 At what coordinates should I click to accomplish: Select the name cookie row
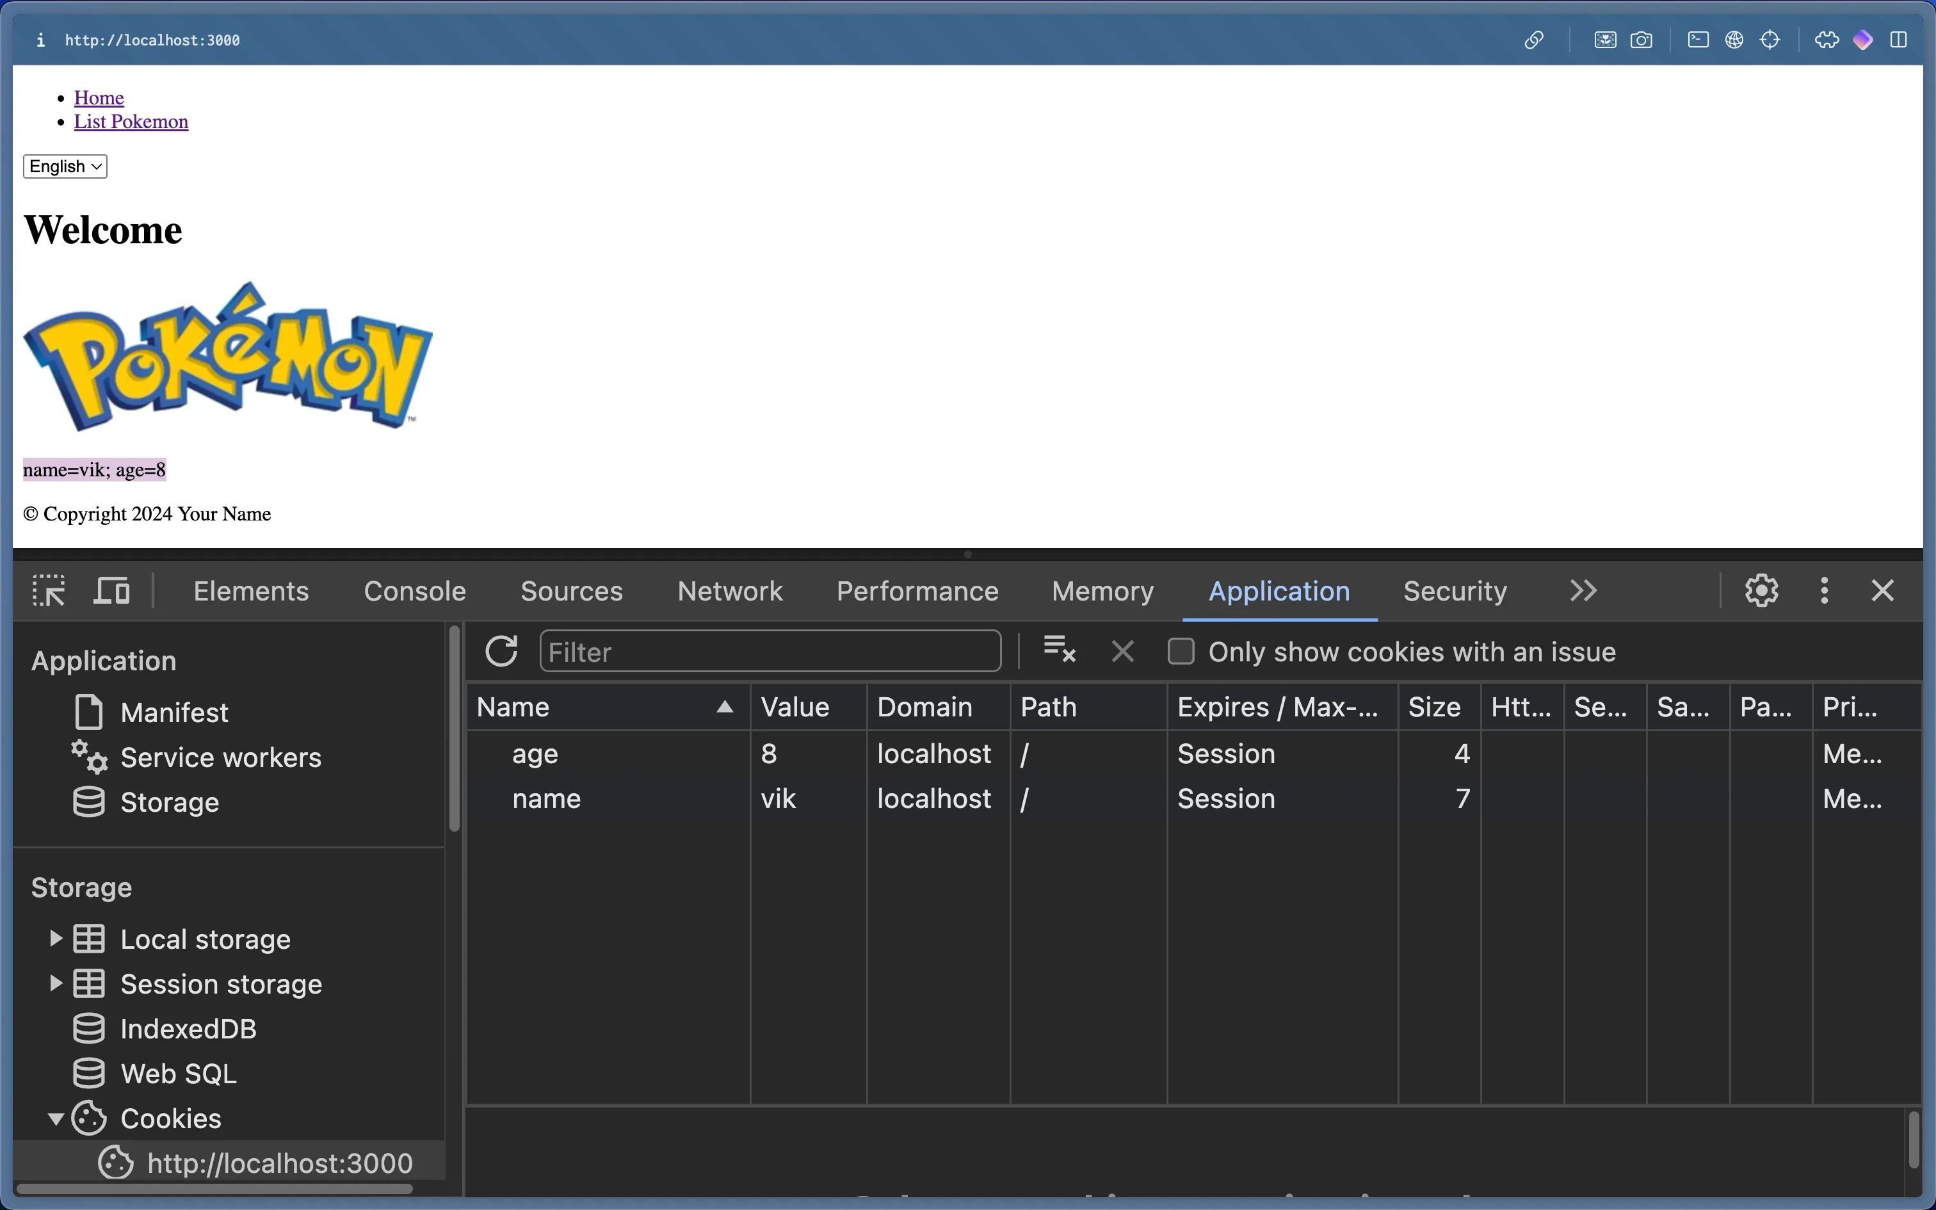point(1195,798)
